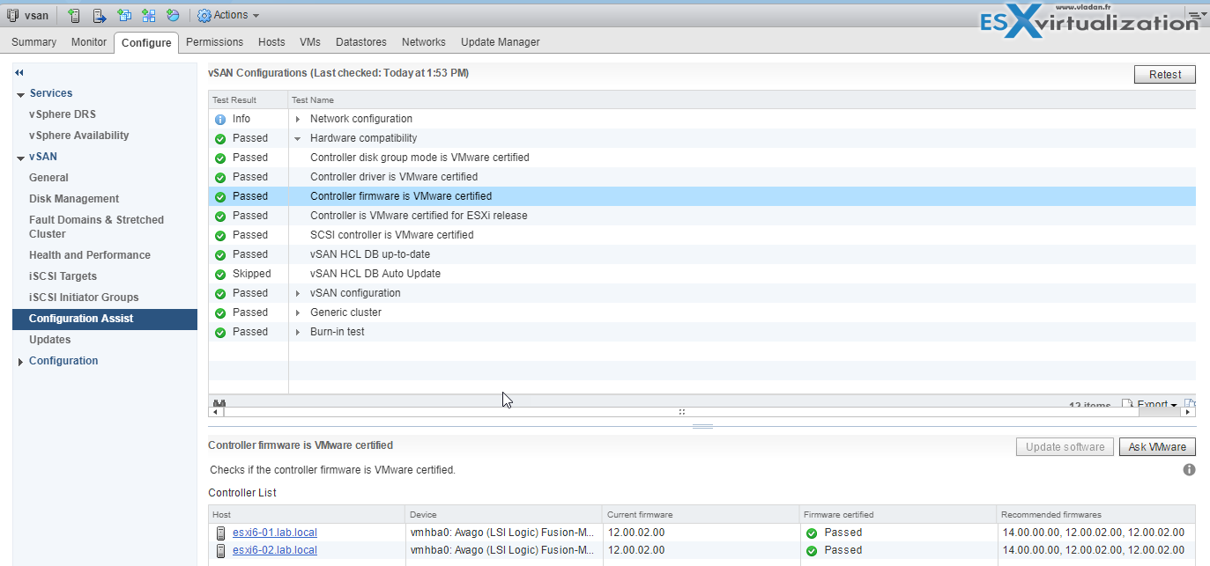Screen dimensions: 1210x566
Task: Open General under vSAN settings
Action: [48, 178]
